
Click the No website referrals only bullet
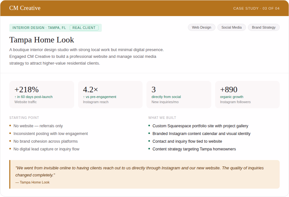pyautogui.click(x=38, y=126)
